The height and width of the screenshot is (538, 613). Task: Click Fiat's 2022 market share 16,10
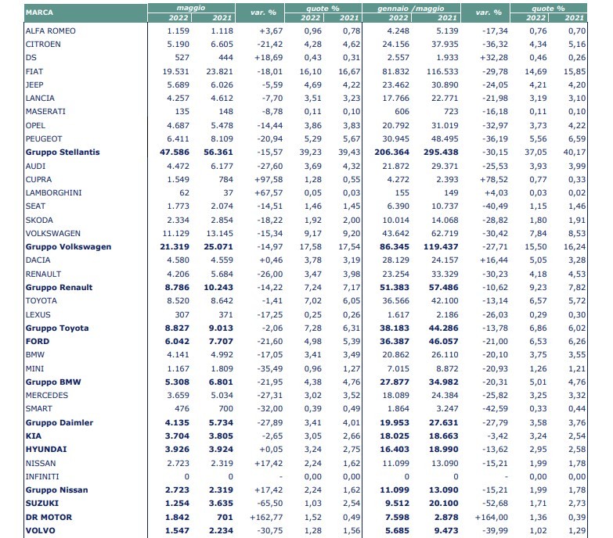pyautogui.click(x=311, y=71)
